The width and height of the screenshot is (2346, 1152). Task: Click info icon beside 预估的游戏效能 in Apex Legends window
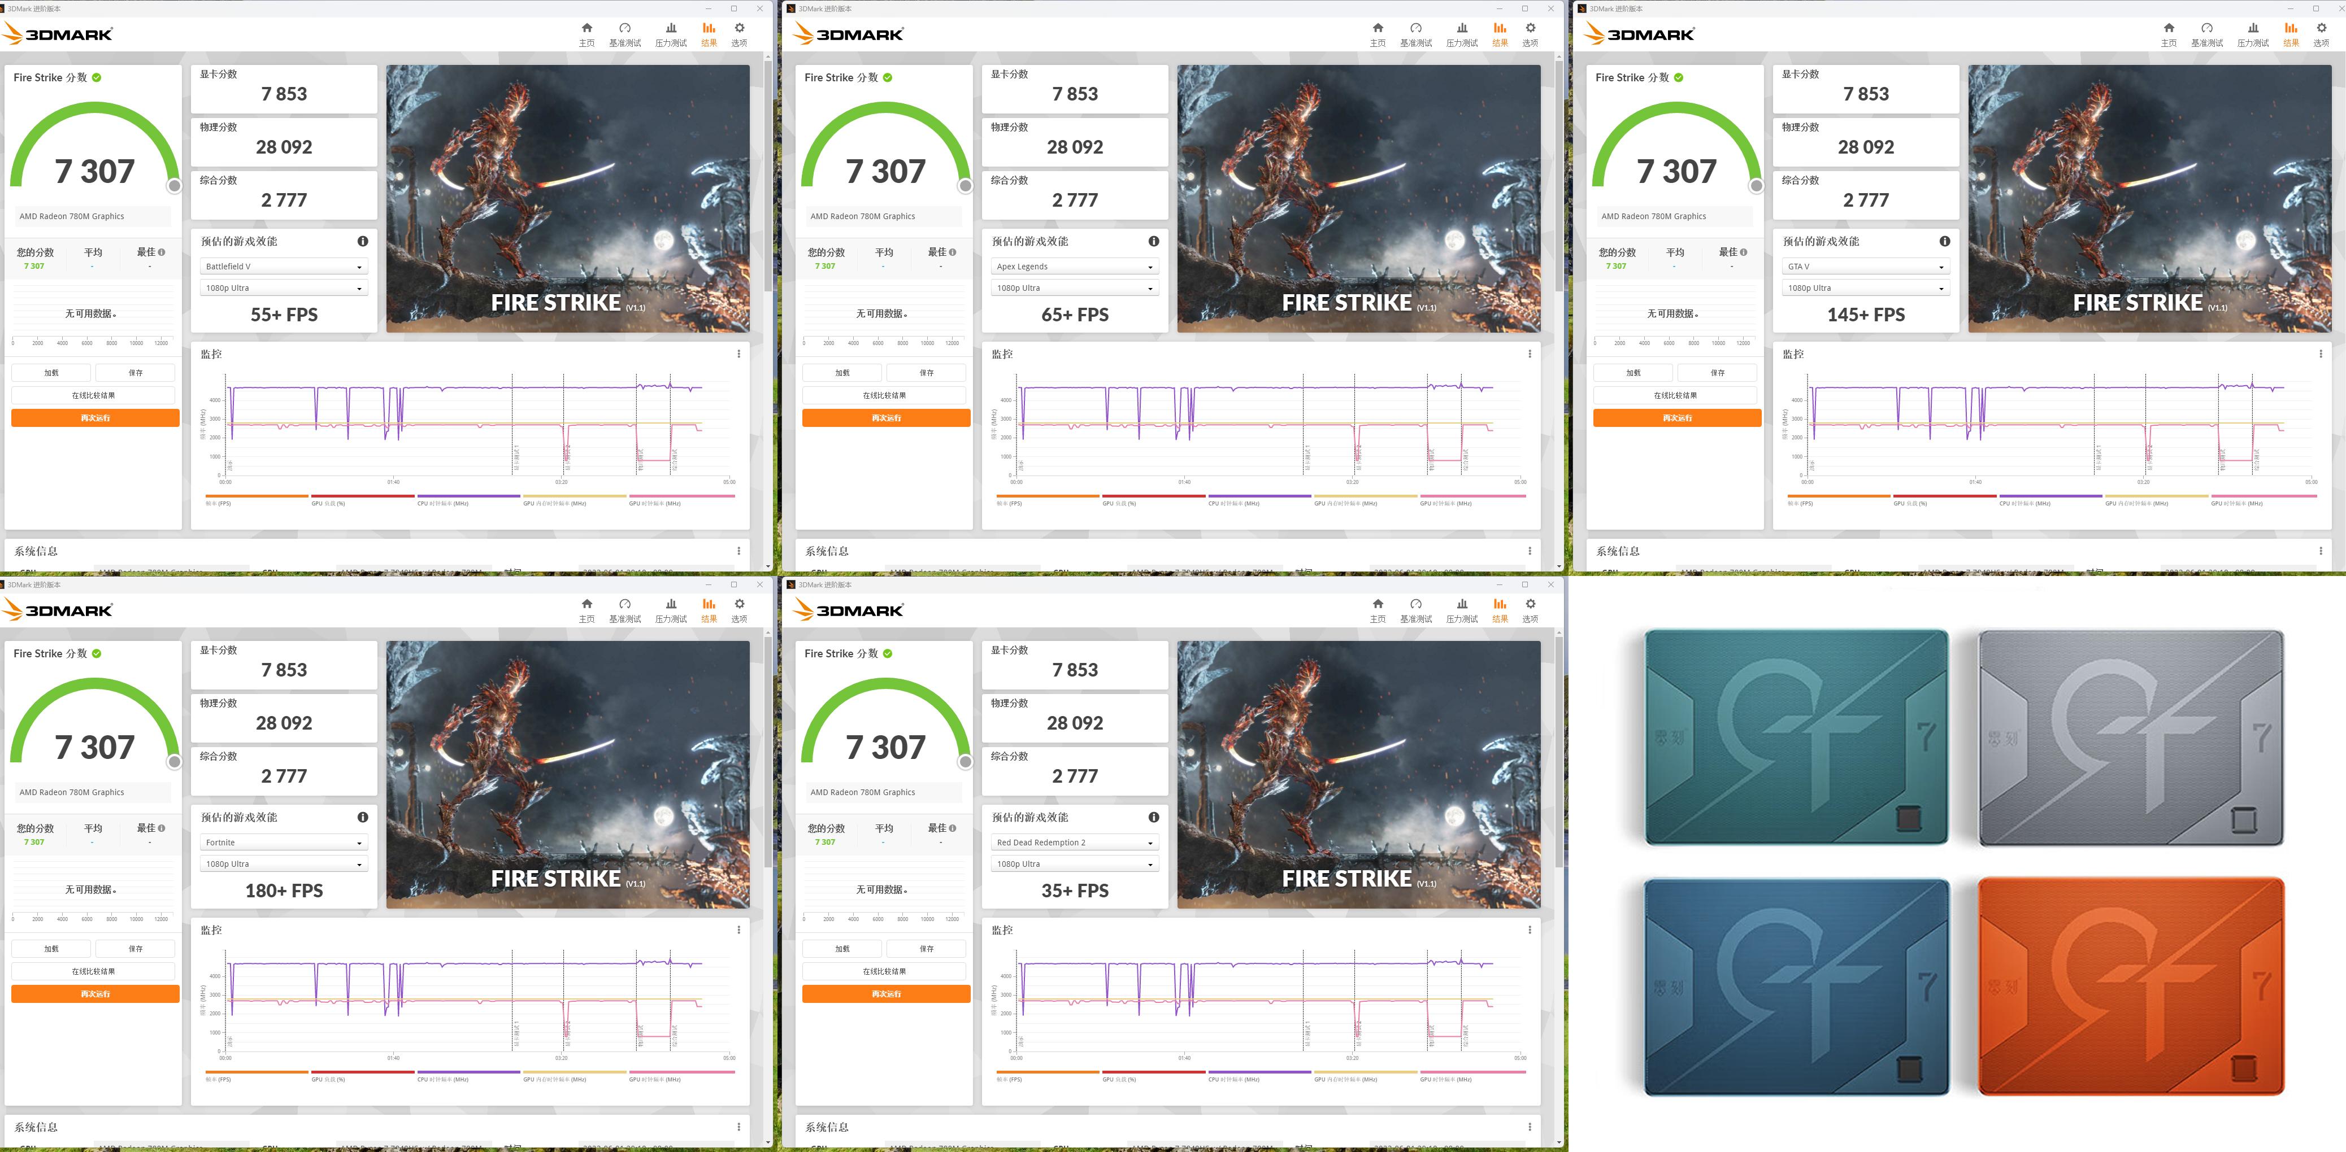[1153, 241]
